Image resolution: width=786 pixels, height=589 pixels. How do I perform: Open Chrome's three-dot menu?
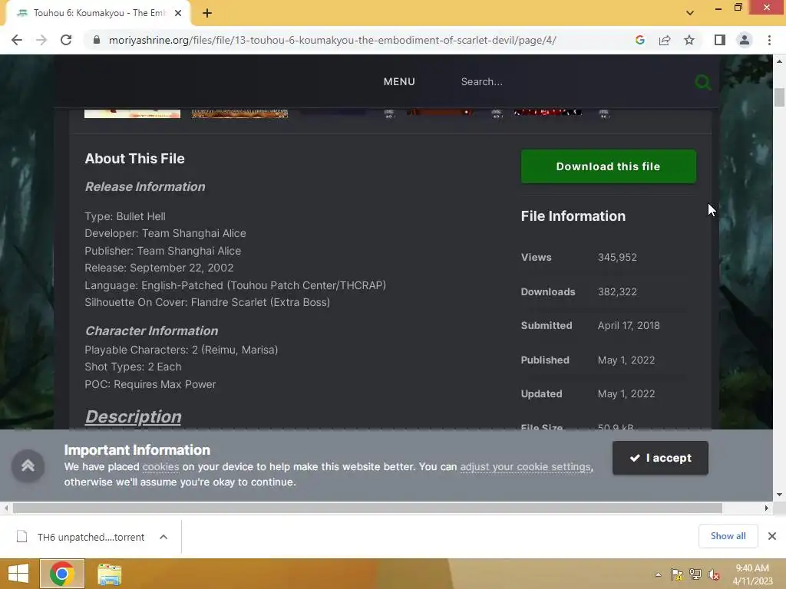[769, 40]
